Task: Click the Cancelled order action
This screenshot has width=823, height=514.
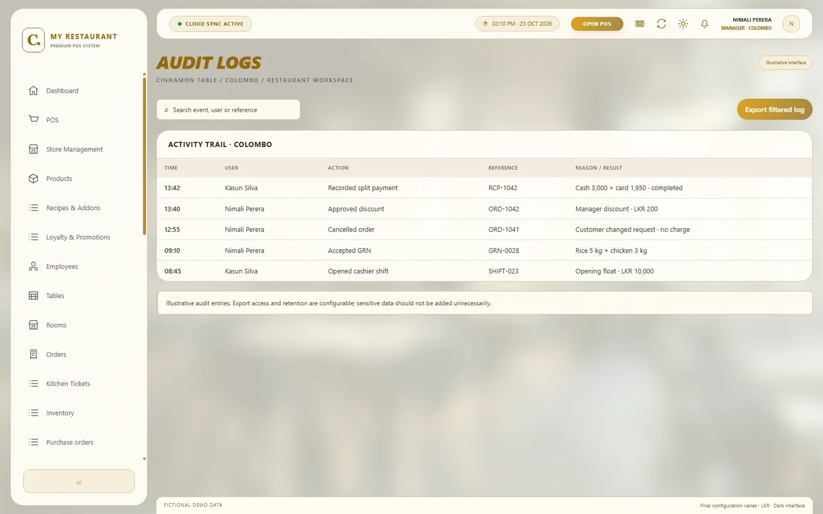Action: click(351, 229)
